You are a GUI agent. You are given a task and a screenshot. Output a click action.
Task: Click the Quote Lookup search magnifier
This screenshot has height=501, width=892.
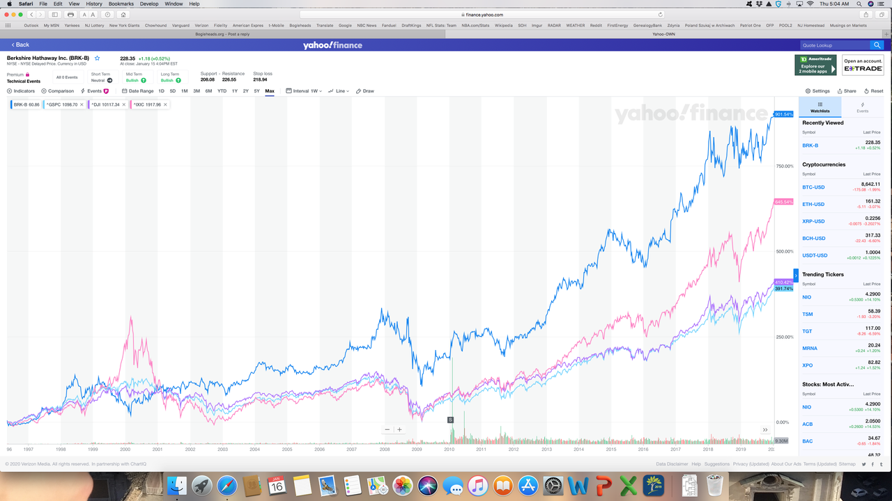tap(877, 45)
